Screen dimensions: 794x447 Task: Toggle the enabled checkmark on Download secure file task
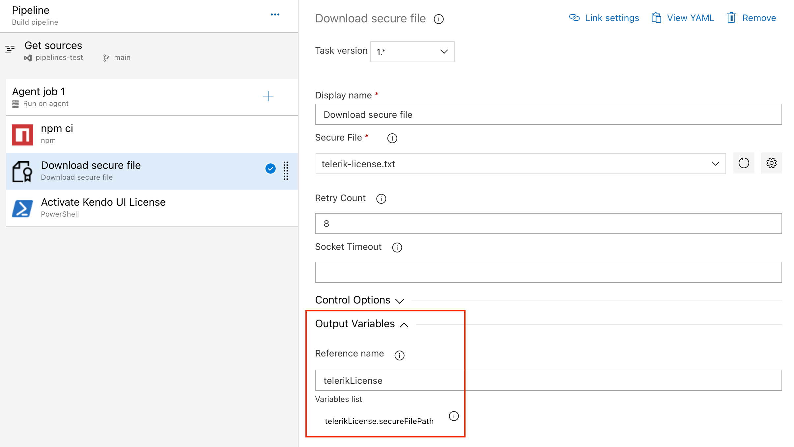click(270, 169)
